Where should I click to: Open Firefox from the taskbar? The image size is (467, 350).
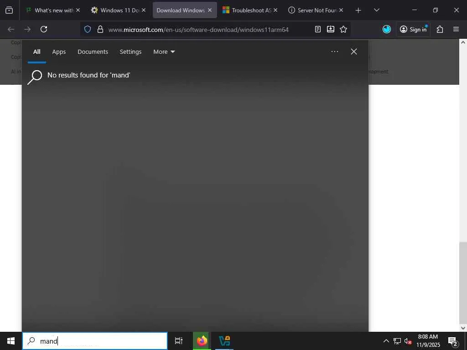click(202, 341)
